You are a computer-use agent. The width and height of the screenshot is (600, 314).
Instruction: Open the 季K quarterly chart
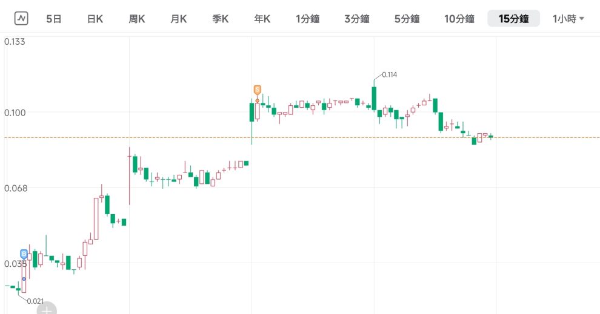[x=220, y=19]
